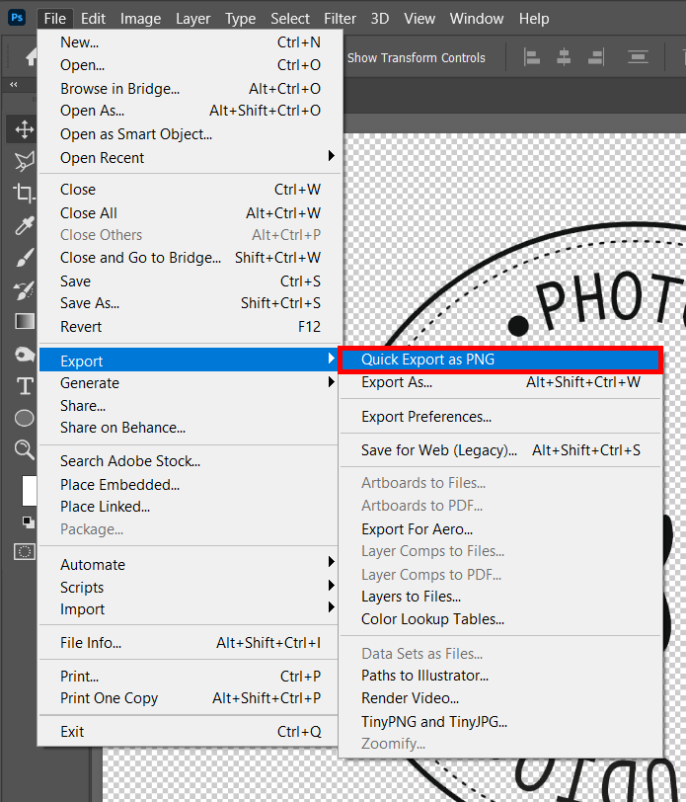This screenshot has height=802, width=686.
Task: Open the Layer menu
Action: click(x=192, y=19)
